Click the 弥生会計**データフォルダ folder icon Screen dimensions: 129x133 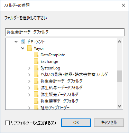[36, 81]
